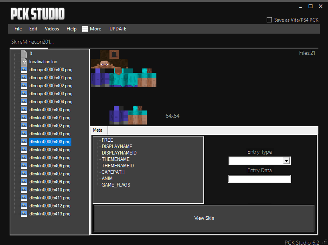Viewport: 328px width, 245px height.
Task: Click the LOC file icon beside localisation.loc
Action: (x=24, y=62)
